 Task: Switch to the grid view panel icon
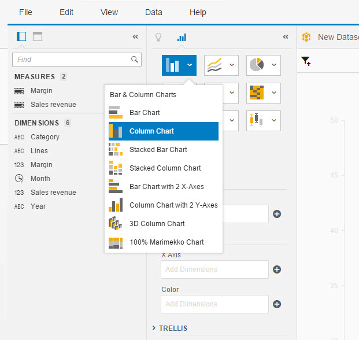pyautogui.click(x=38, y=36)
